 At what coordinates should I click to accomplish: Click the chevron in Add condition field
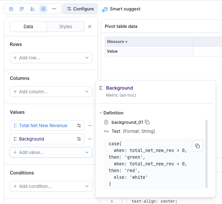(87, 186)
